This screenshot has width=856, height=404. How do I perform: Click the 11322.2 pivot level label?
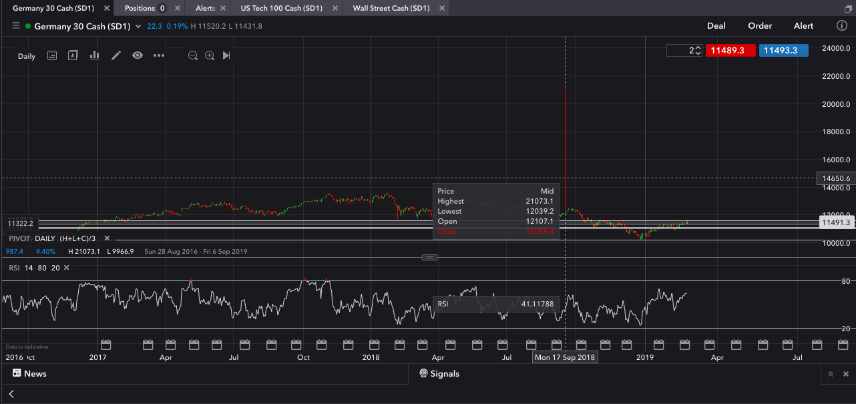[20, 223]
